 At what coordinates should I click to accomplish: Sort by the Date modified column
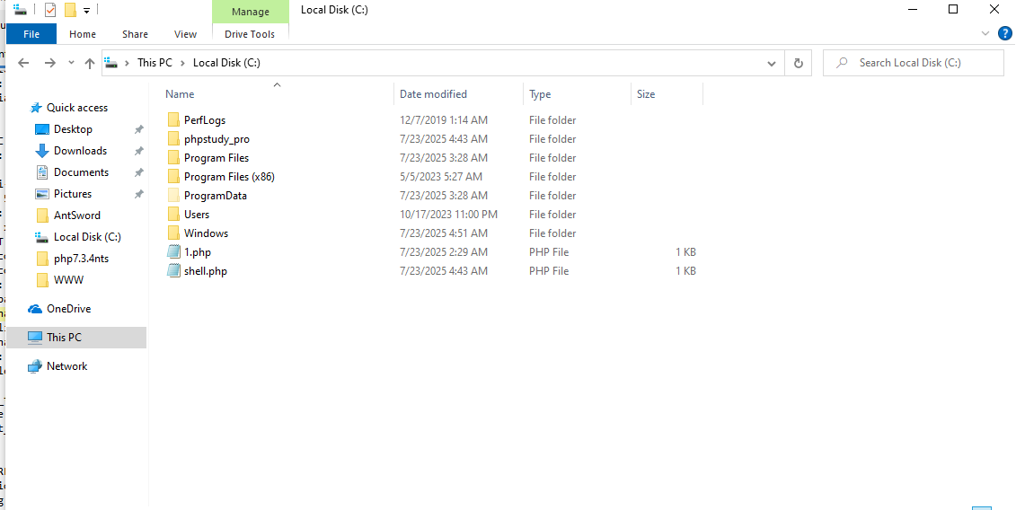click(x=433, y=94)
